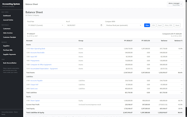This screenshot has width=187, height=117.
Task: Export the balance sheet as CSV
Action: (153, 25)
